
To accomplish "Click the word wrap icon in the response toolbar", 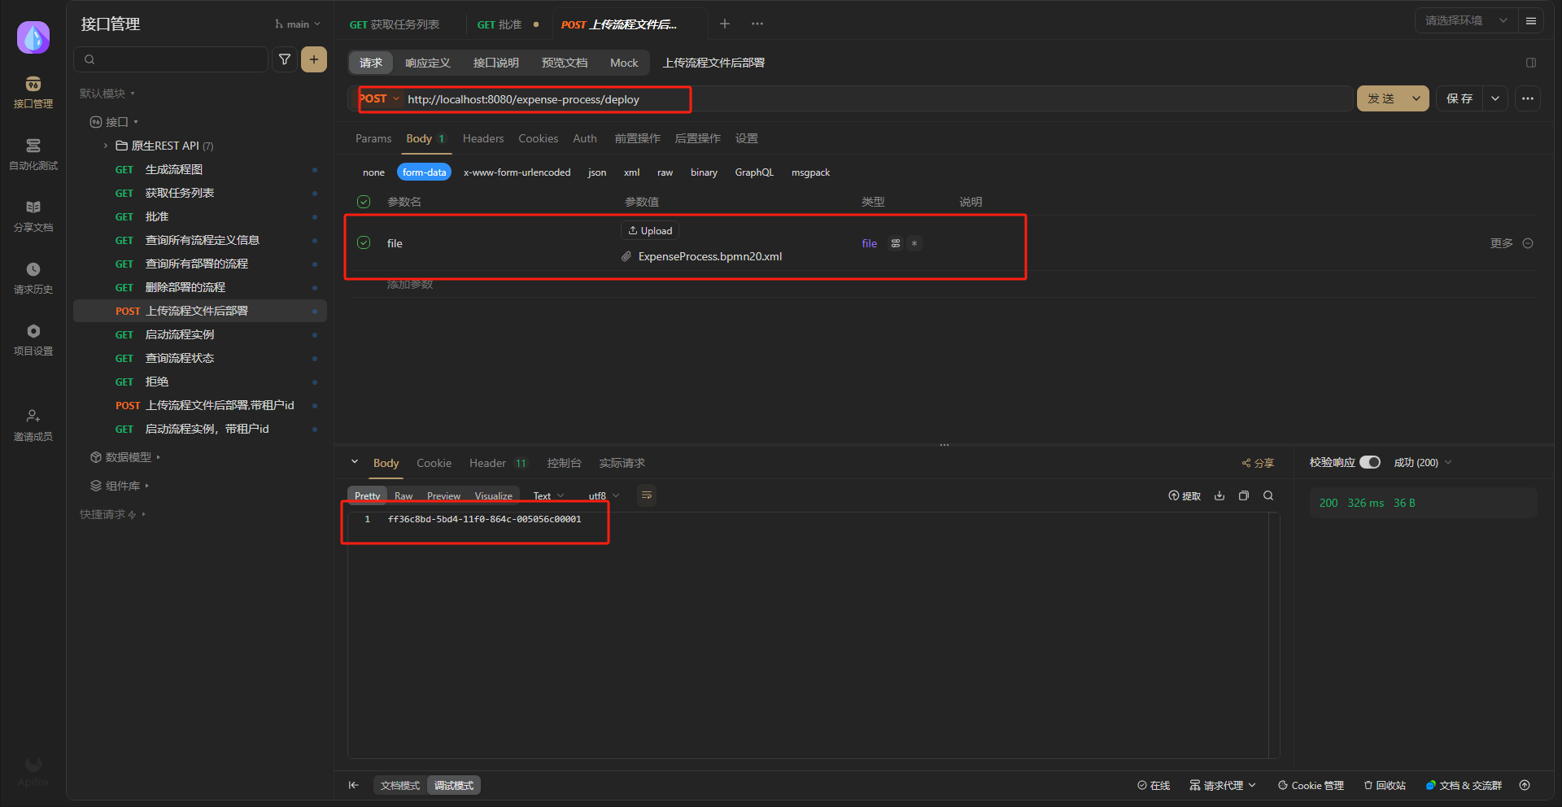I will (x=647, y=495).
